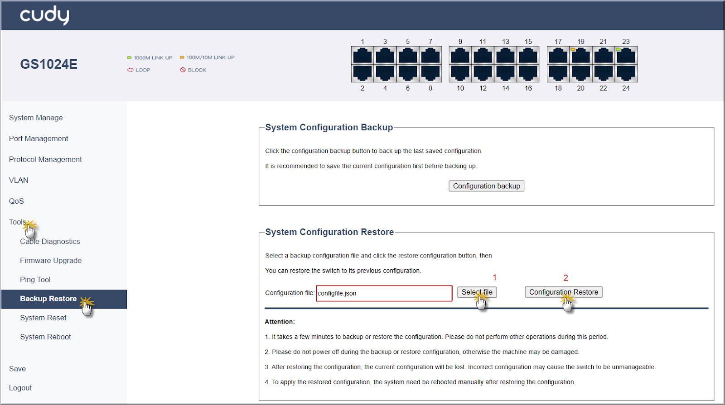This screenshot has height=405, width=725.
Task: Open System Reboot page
Action: [x=45, y=337]
